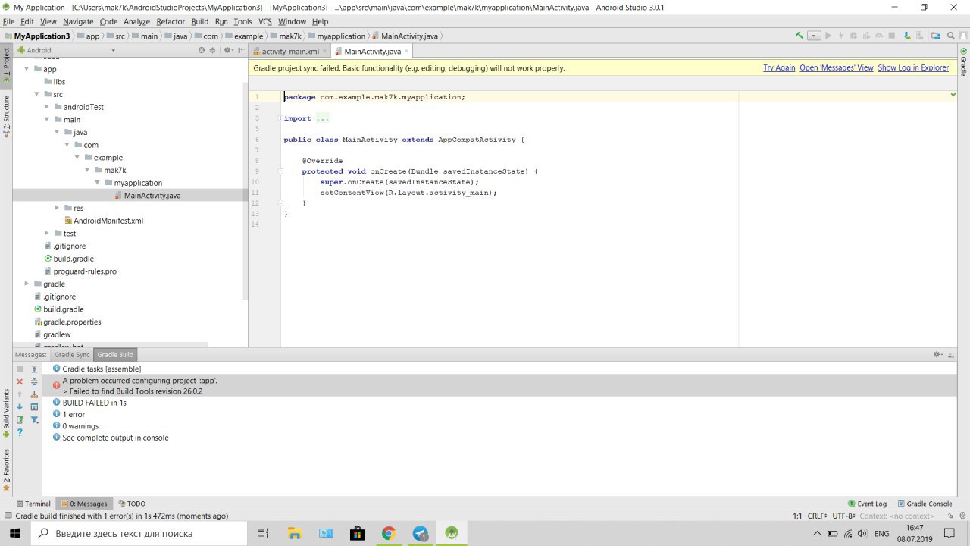
Task: Click the Scroll from Source target icon
Action: pos(202,50)
